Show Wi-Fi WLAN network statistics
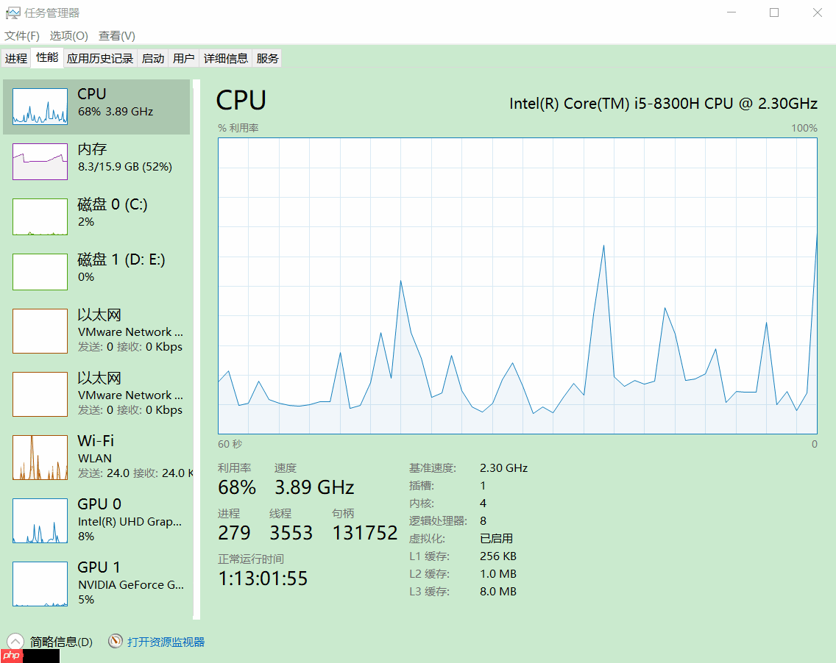The image size is (836, 663). [96, 456]
